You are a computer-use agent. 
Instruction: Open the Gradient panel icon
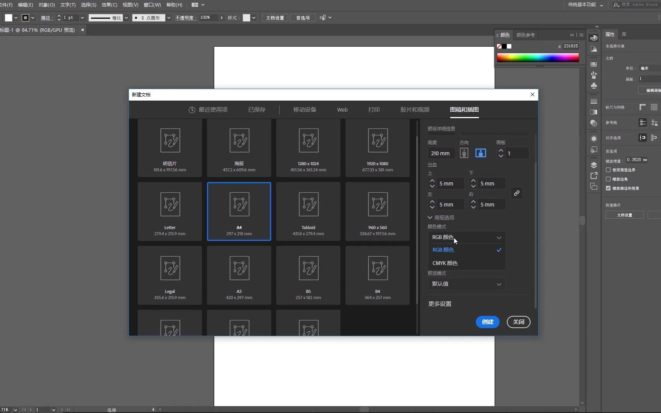(594, 112)
